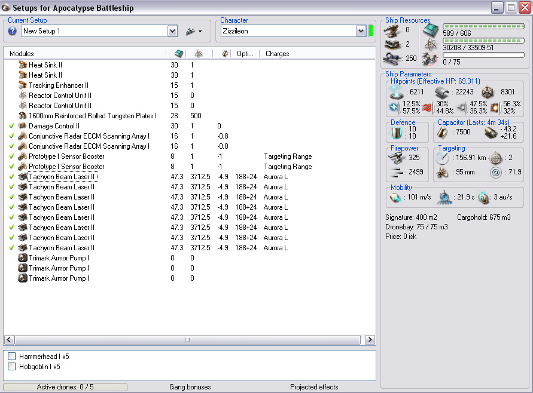Click the Charges column header
Image resolution: width=533 pixels, height=393 pixels.
(277, 54)
